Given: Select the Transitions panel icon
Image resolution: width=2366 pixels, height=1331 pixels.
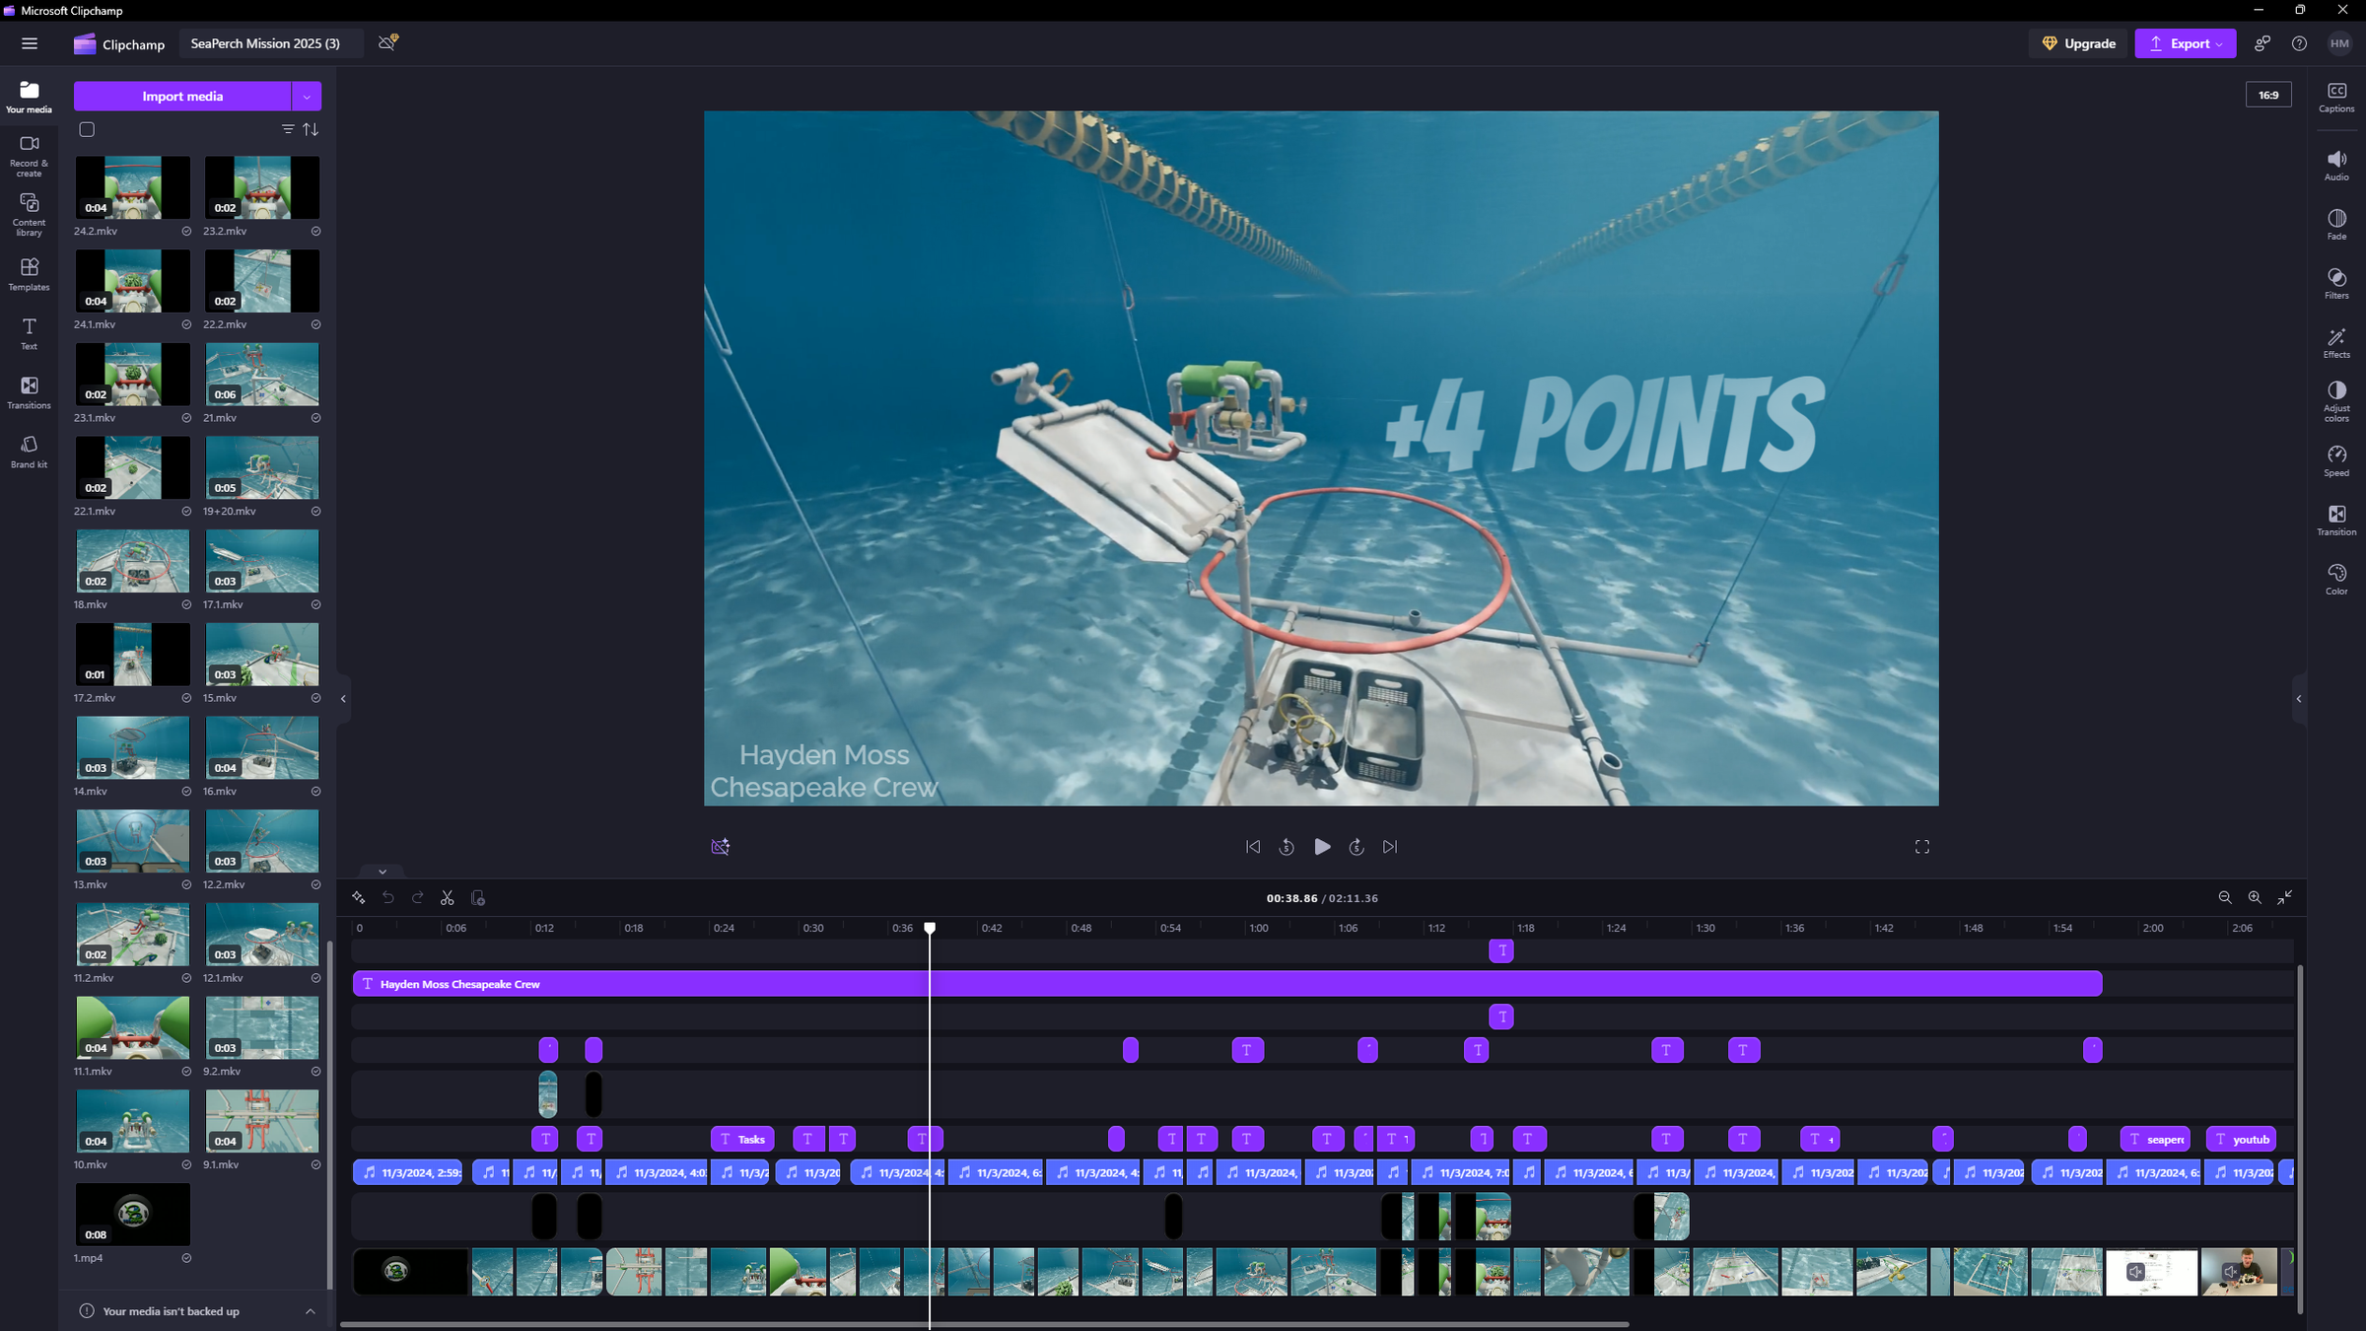Looking at the screenshot, I should pyautogui.click(x=29, y=390).
